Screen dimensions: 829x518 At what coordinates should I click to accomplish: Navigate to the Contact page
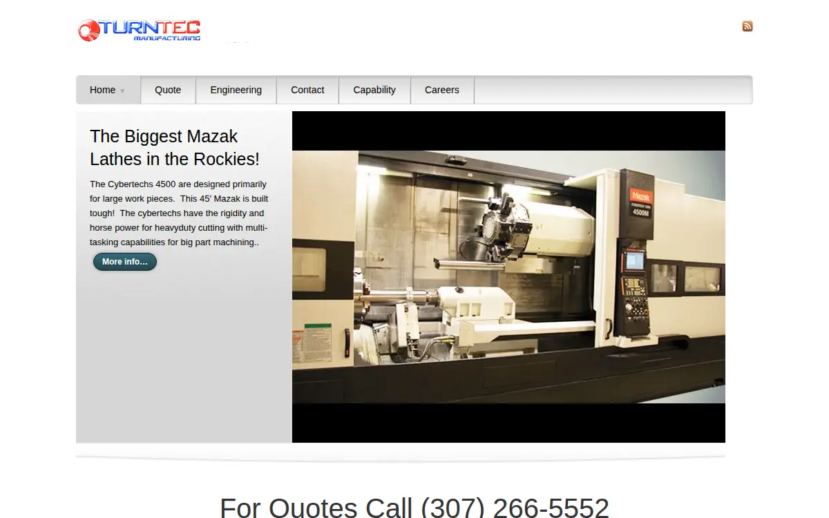307,90
